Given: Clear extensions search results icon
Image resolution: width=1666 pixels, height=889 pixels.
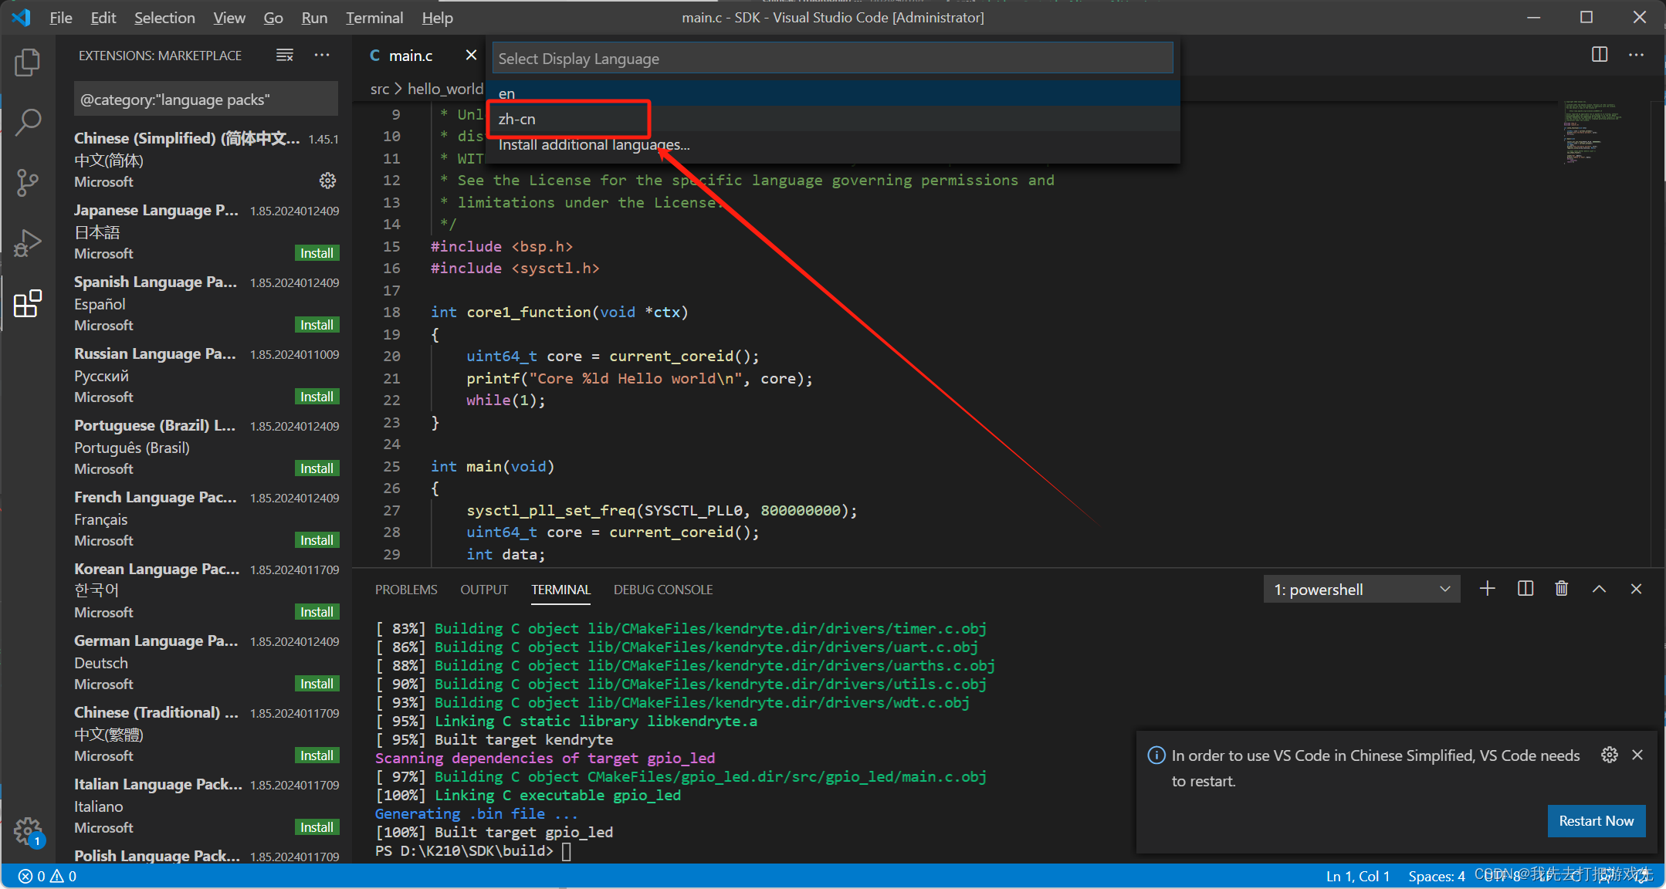Looking at the screenshot, I should (285, 56).
